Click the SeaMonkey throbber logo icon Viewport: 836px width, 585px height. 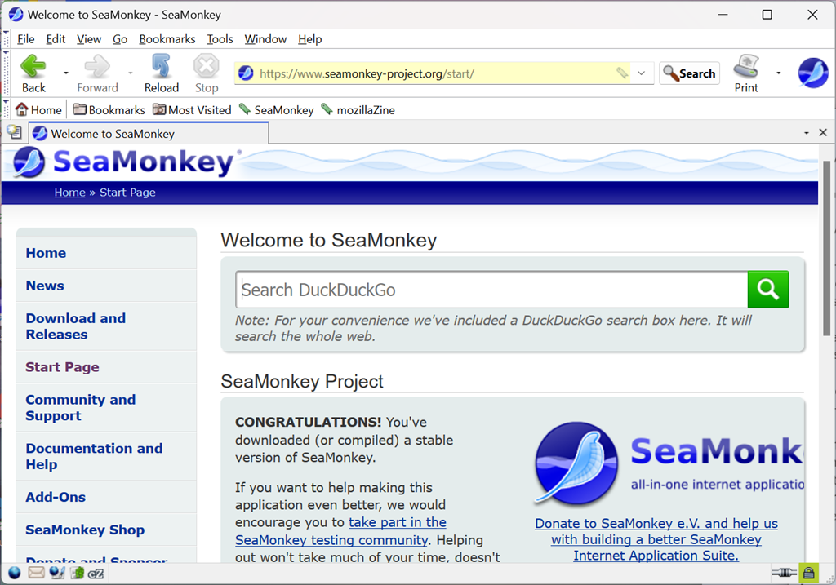pyautogui.click(x=812, y=73)
